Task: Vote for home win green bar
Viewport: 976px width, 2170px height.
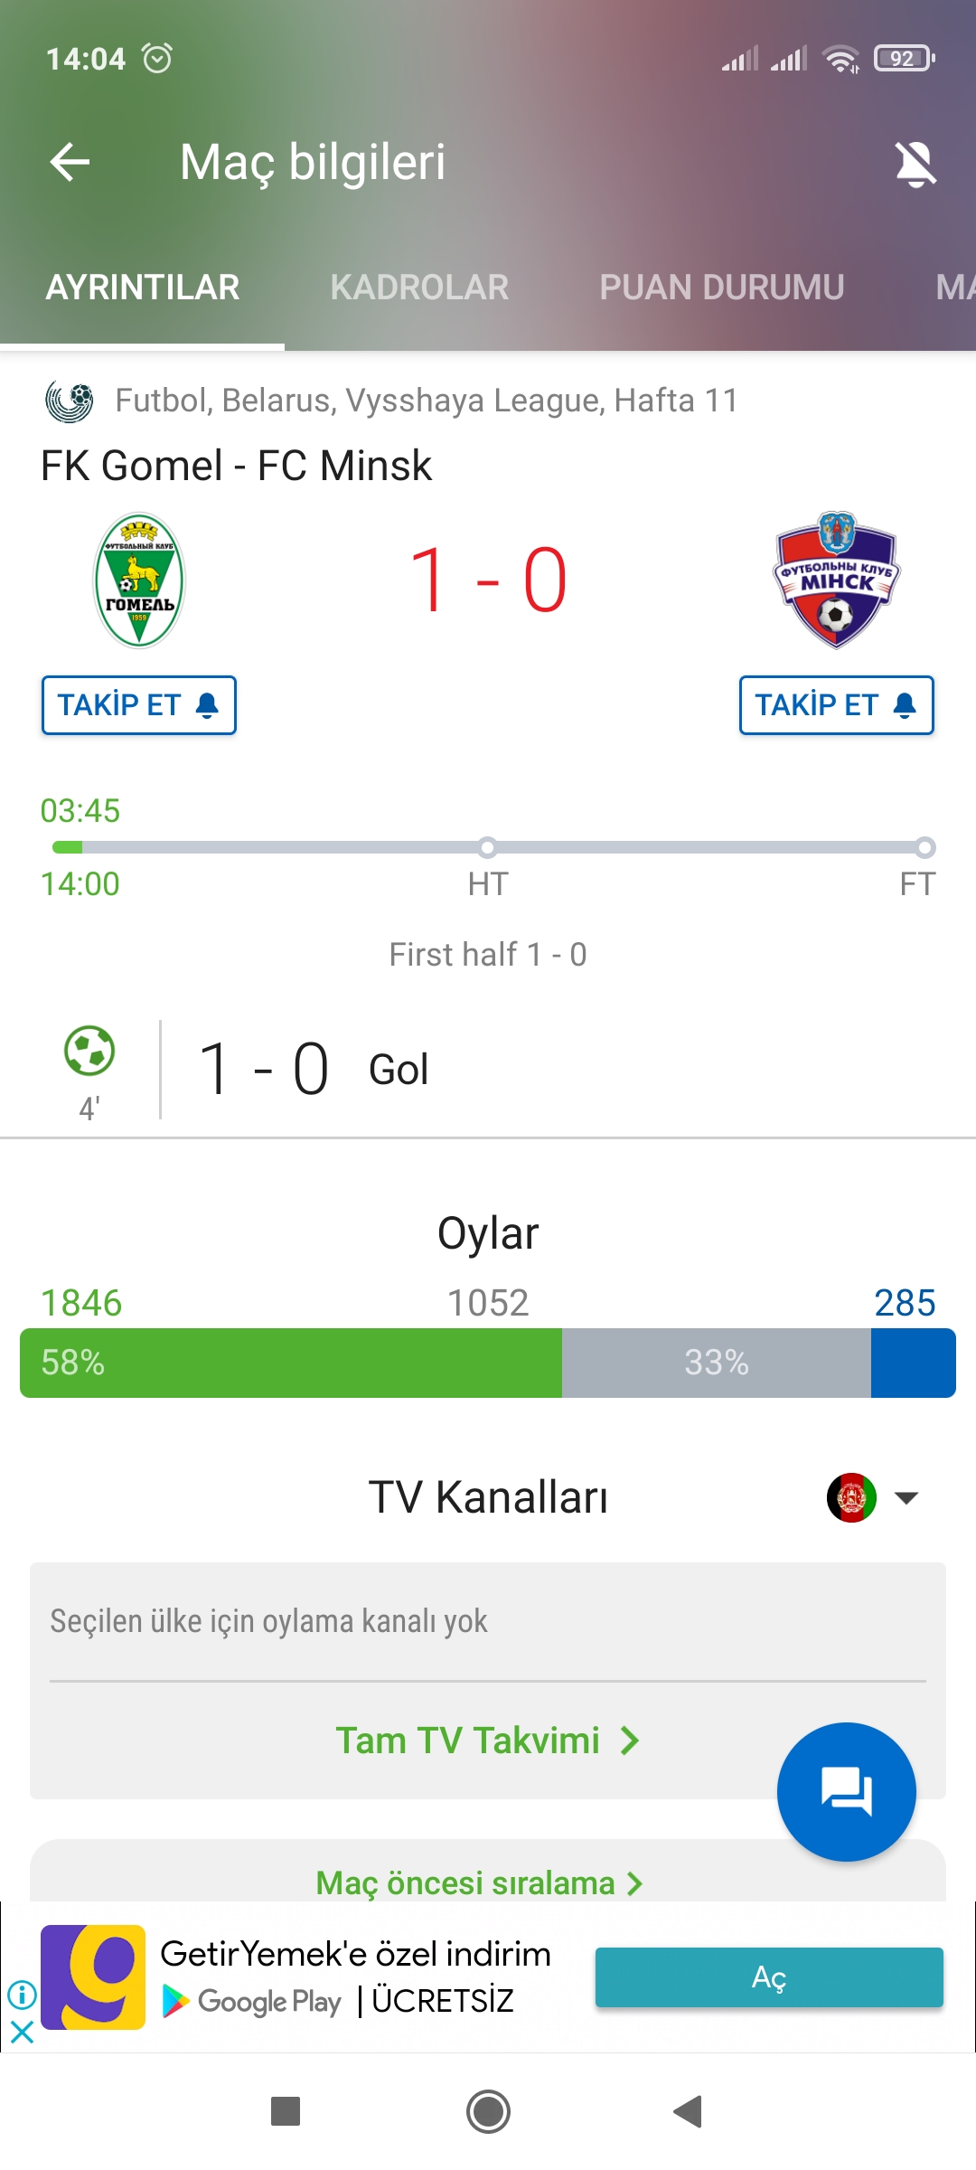Action: coord(291,1363)
